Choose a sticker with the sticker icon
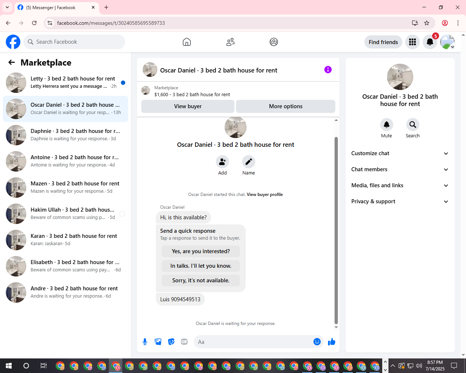 pyautogui.click(x=171, y=342)
